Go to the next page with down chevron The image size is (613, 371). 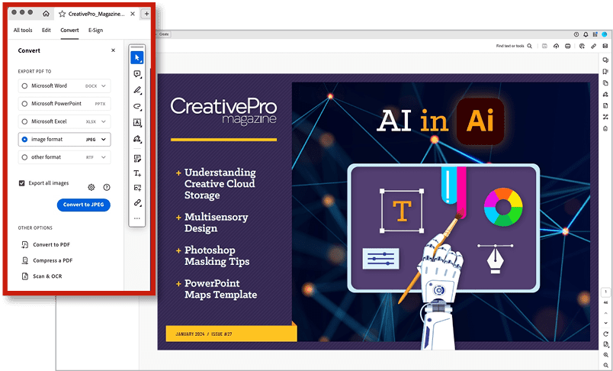606,323
